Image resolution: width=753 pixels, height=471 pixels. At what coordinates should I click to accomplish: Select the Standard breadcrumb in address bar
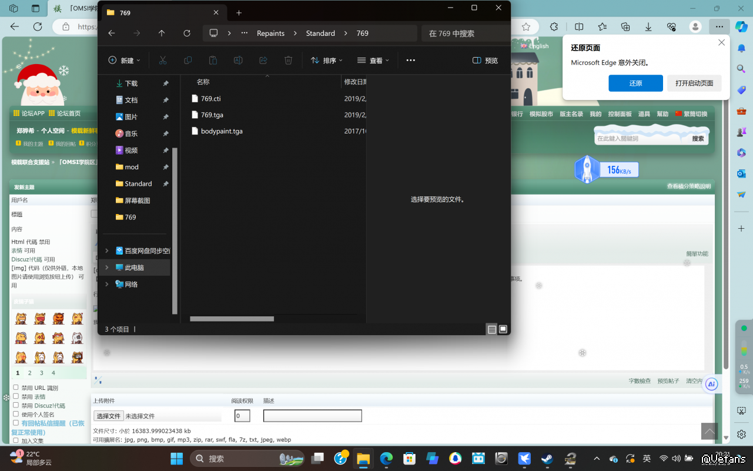click(x=320, y=34)
